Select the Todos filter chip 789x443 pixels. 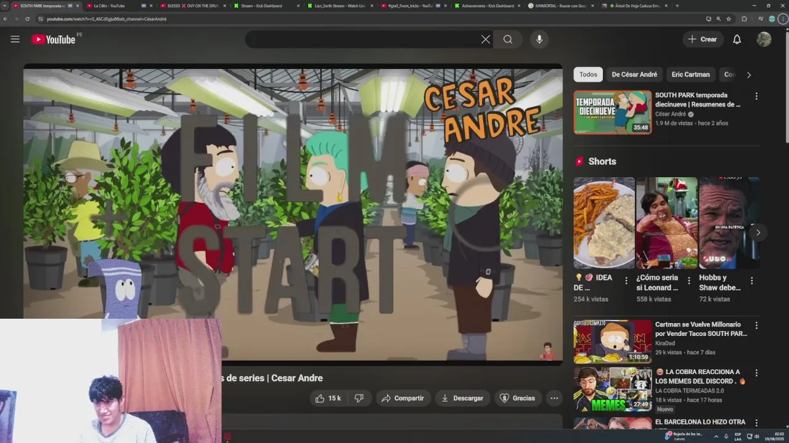[x=588, y=74]
